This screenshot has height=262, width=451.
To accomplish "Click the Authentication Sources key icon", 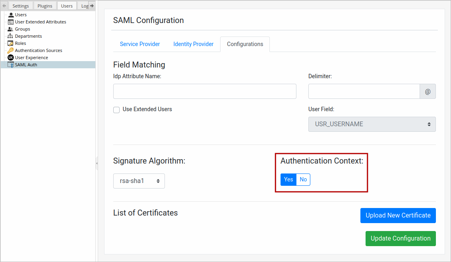I will 11,50.
